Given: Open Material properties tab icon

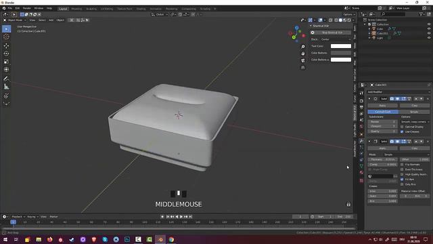Looking at the screenshot, I should click(x=361, y=172).
